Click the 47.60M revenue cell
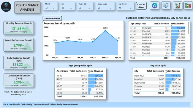The width and height of the screenshot is (193, 108). click(178, 47)
